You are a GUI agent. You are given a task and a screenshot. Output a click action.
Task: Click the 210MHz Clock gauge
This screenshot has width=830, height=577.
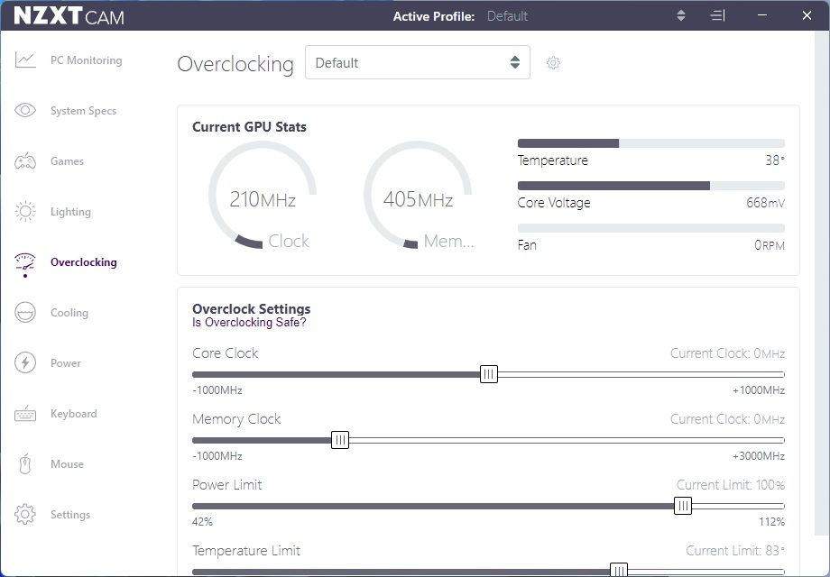pyautogui.click(x=263, y=195)
